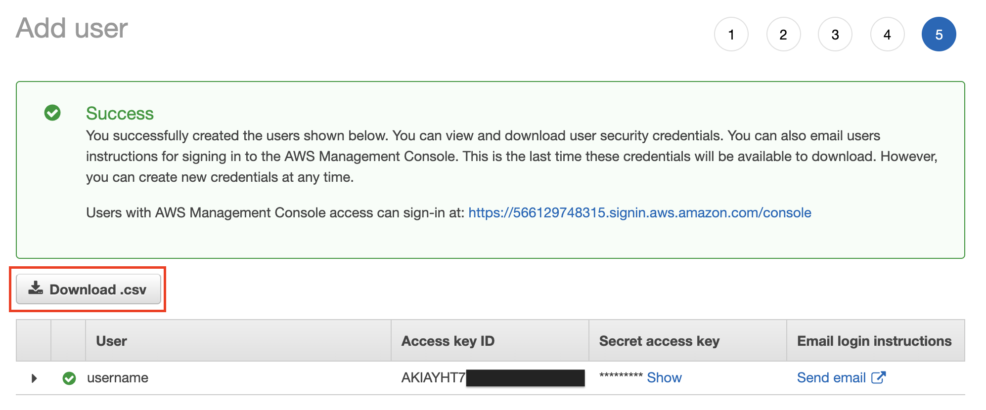Download the credentials .csv file

[x=89, y=289]
